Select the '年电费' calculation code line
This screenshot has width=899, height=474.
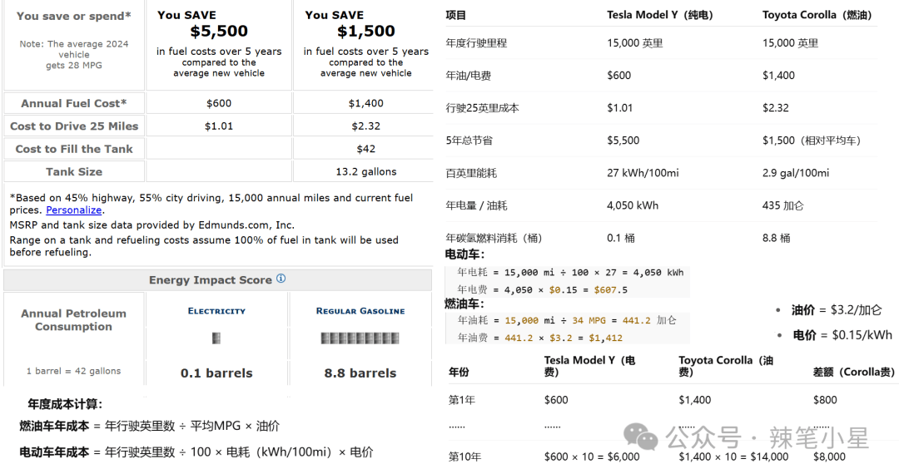543,289
